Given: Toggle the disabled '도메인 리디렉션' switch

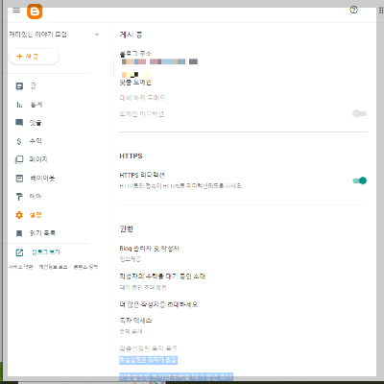Looking at the screenshot, I should pos(359,113).
